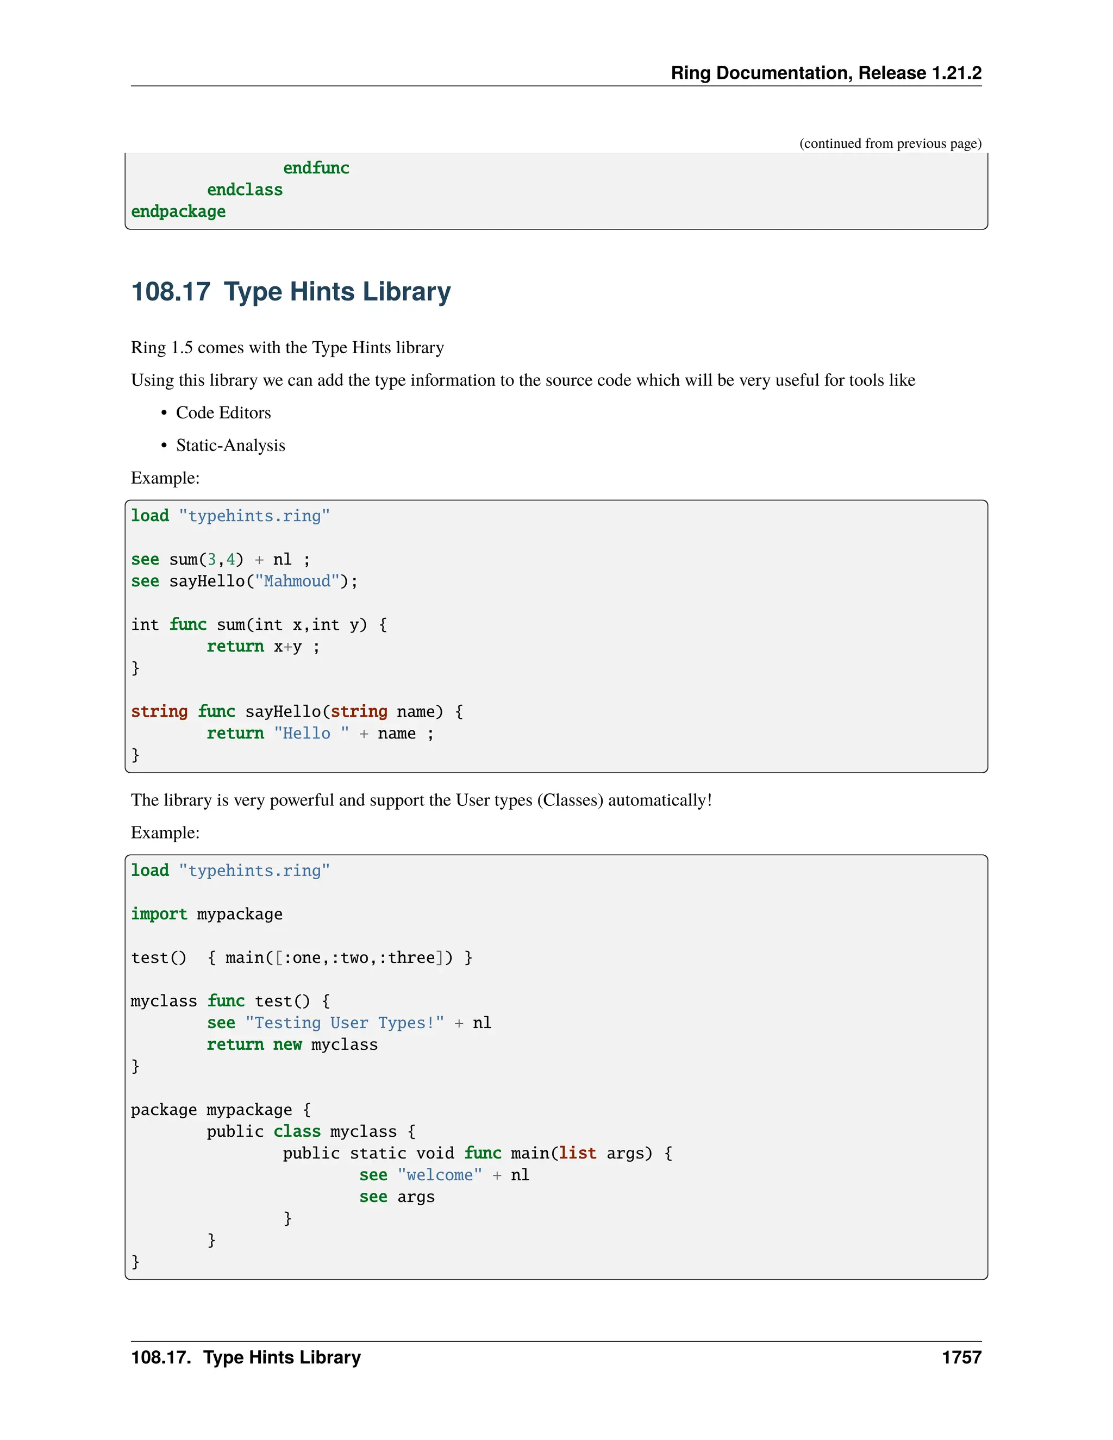Click the 'return x+y' code line
The height and width of the screenshot is (1440, 1113).
262,646
